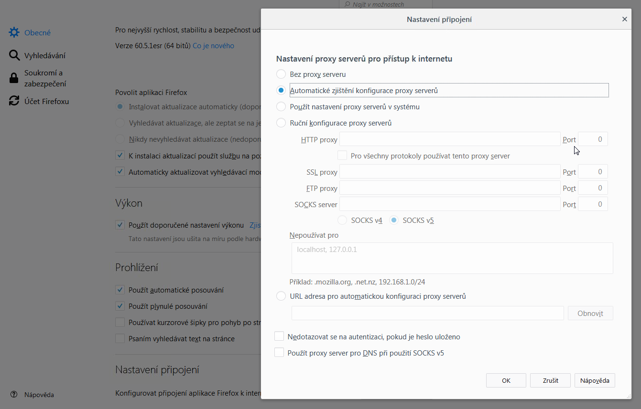This screenshot has height=409, width=641.
Task: Open Vyhledávání magnifier section in sidebar
Action: click(37, 55)
